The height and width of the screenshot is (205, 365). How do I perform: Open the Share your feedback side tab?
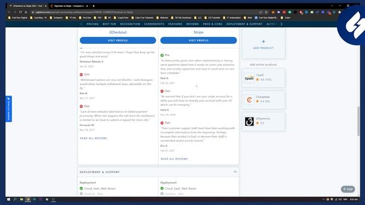tap(9, 109)
